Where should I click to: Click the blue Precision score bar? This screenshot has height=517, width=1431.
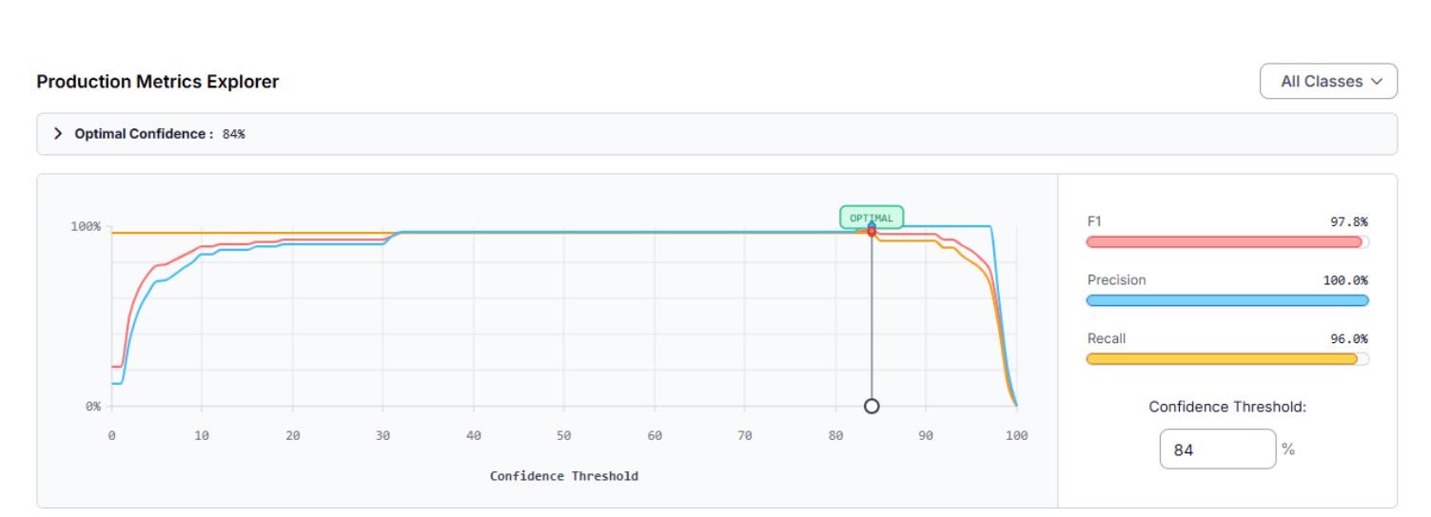click(1226, 301)
